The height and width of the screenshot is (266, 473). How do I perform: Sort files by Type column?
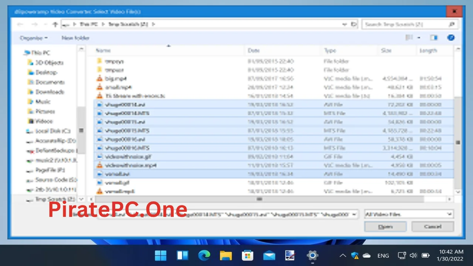[x=330, y=51]
